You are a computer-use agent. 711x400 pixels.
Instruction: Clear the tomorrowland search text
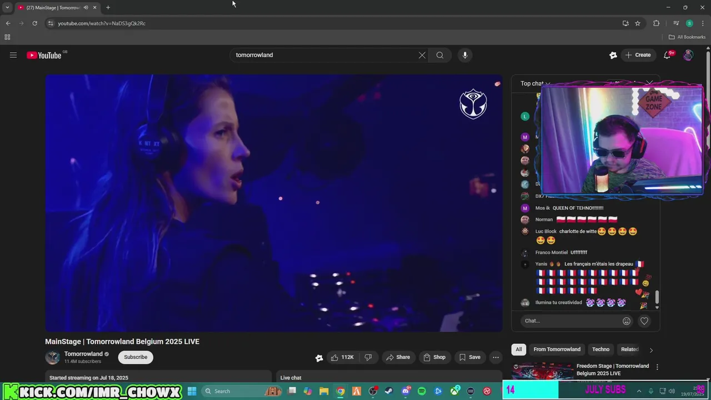(x=422, y=55)
